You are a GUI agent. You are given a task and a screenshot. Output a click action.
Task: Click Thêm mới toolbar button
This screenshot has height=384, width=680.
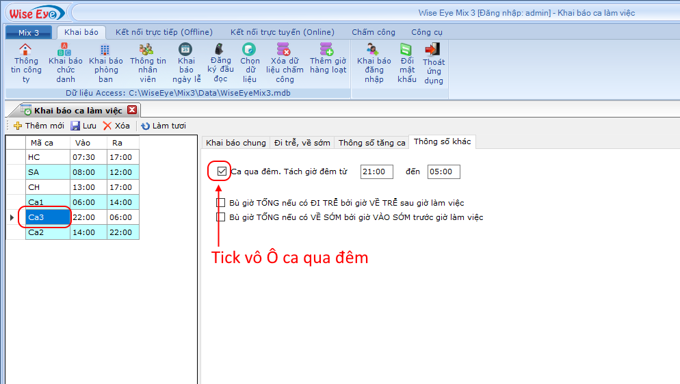[x=38, y=126]
